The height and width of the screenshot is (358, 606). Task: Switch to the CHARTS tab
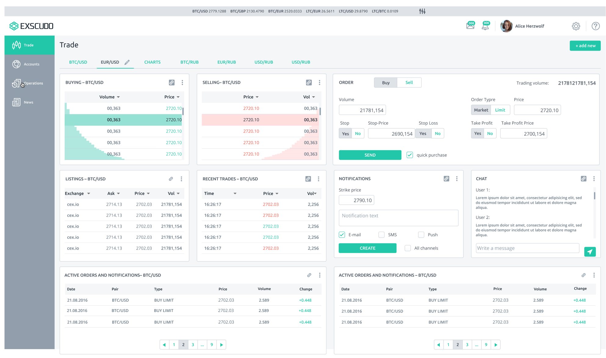[x=152, y=62]
